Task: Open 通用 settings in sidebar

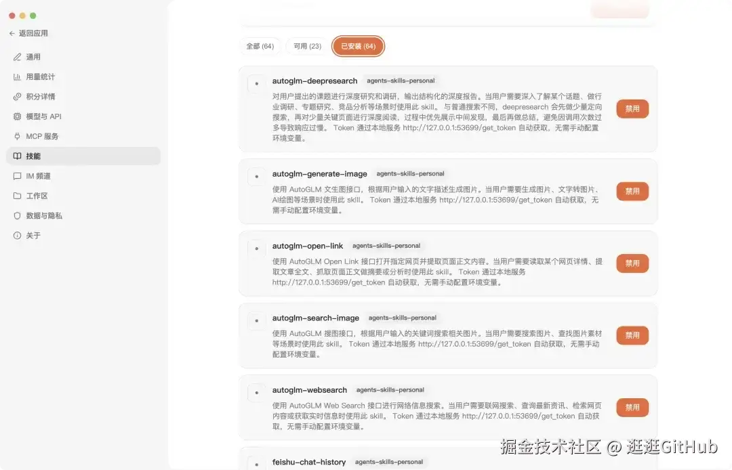Action: tap(83, 57)
